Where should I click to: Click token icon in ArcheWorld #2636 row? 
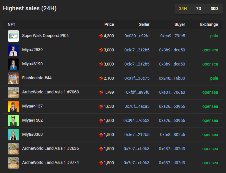point(101,149)
